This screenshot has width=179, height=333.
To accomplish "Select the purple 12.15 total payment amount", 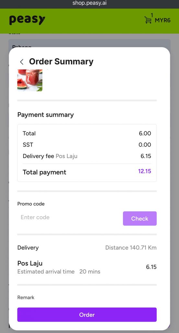I will (x=145, y=171).
